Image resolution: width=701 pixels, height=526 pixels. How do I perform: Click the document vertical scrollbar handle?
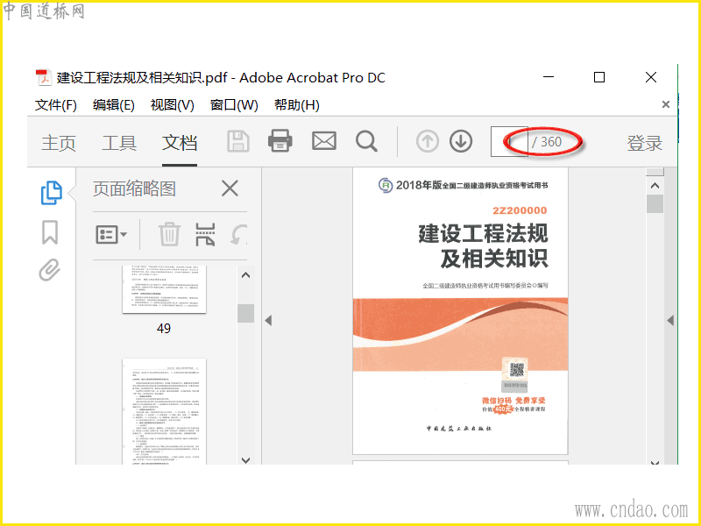(x=655, y=204)
